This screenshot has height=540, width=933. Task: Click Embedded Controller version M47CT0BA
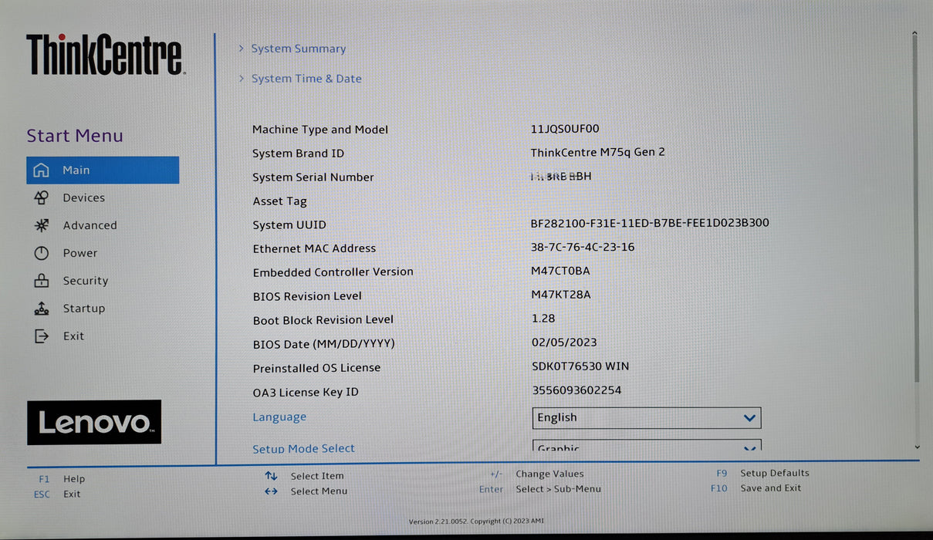561,271
